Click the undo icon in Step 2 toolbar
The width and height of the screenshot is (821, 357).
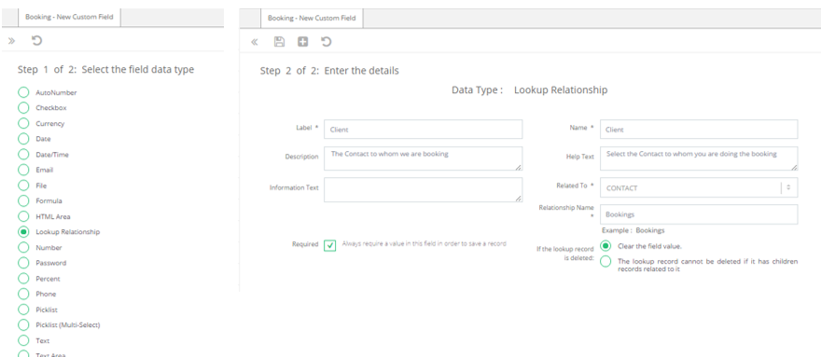327,42
